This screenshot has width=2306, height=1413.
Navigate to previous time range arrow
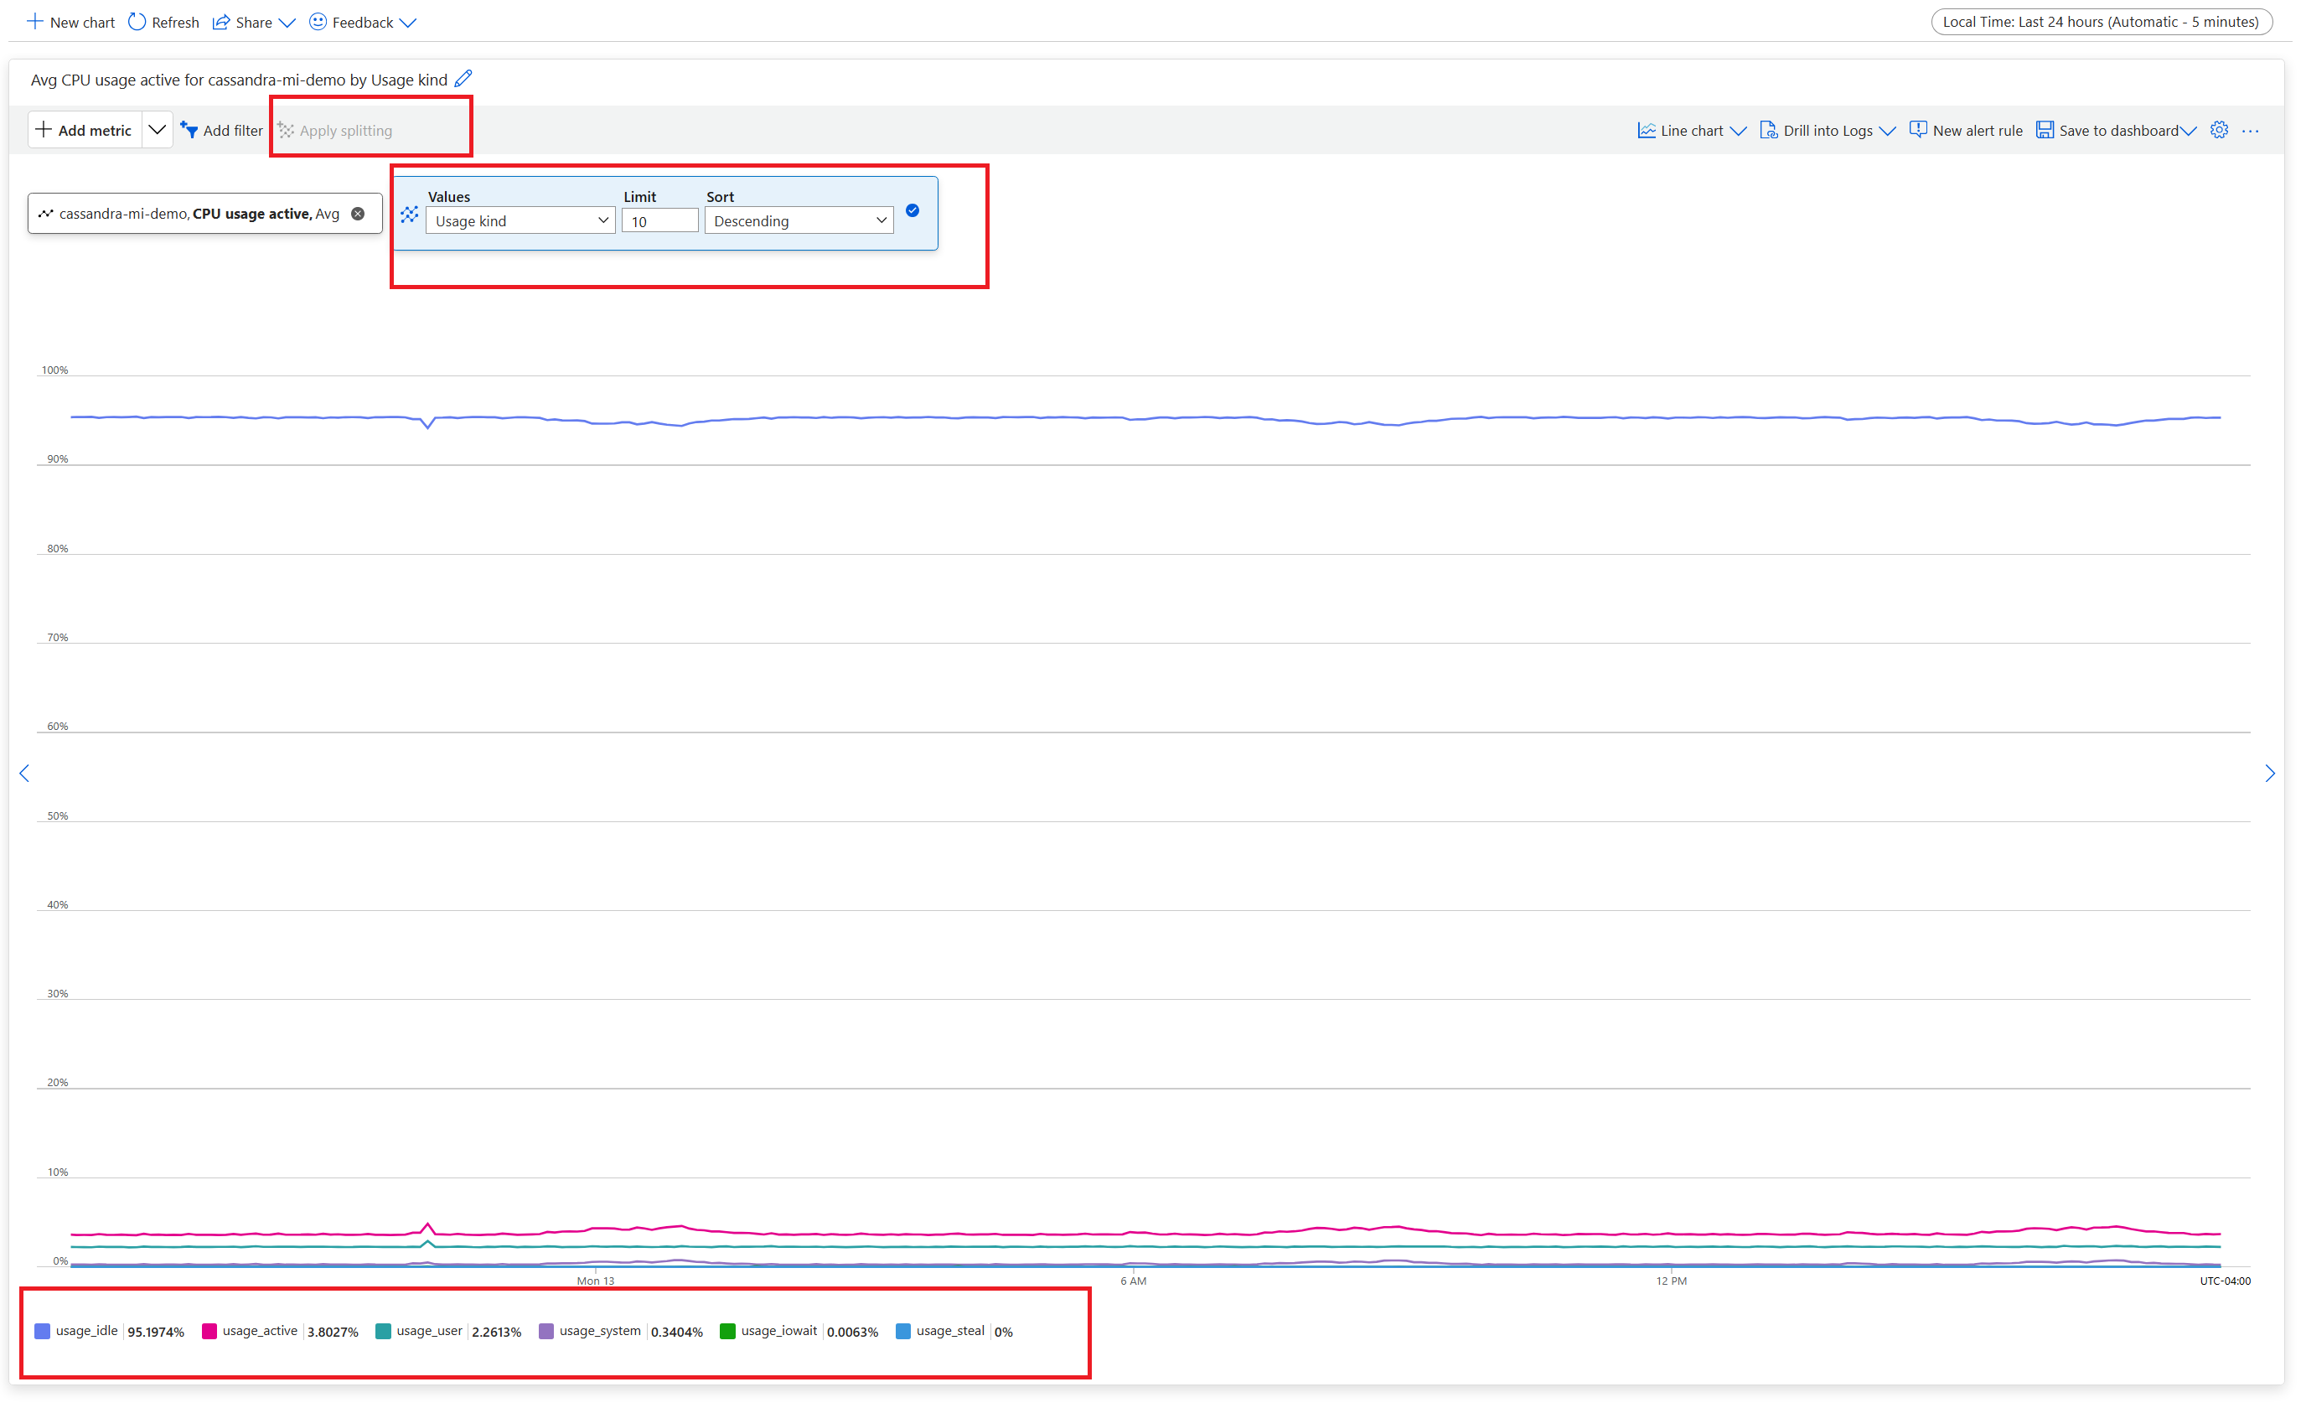[24, 773]
